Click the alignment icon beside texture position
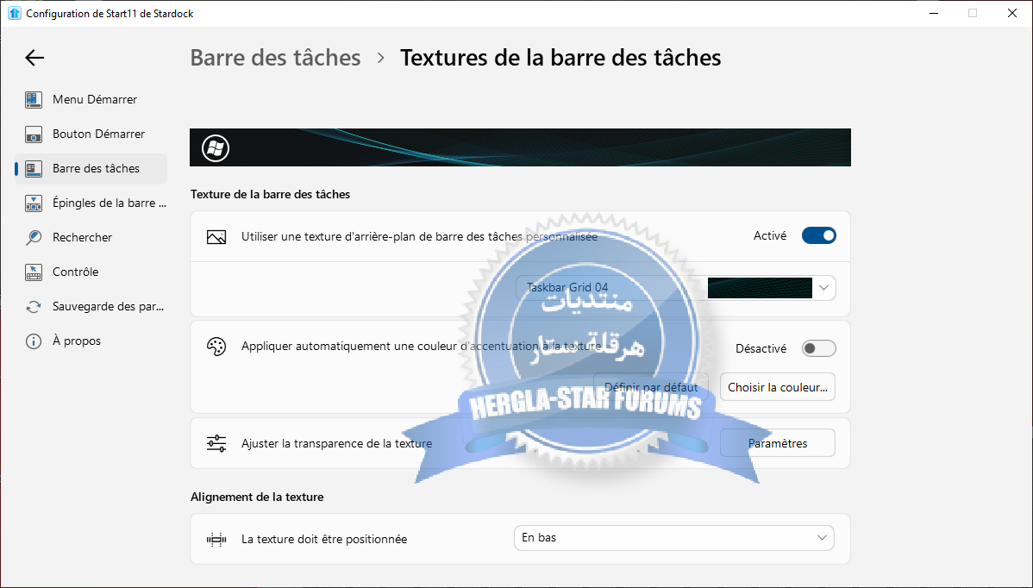This screenshot has width=1033, height=588. click(216, 539)
